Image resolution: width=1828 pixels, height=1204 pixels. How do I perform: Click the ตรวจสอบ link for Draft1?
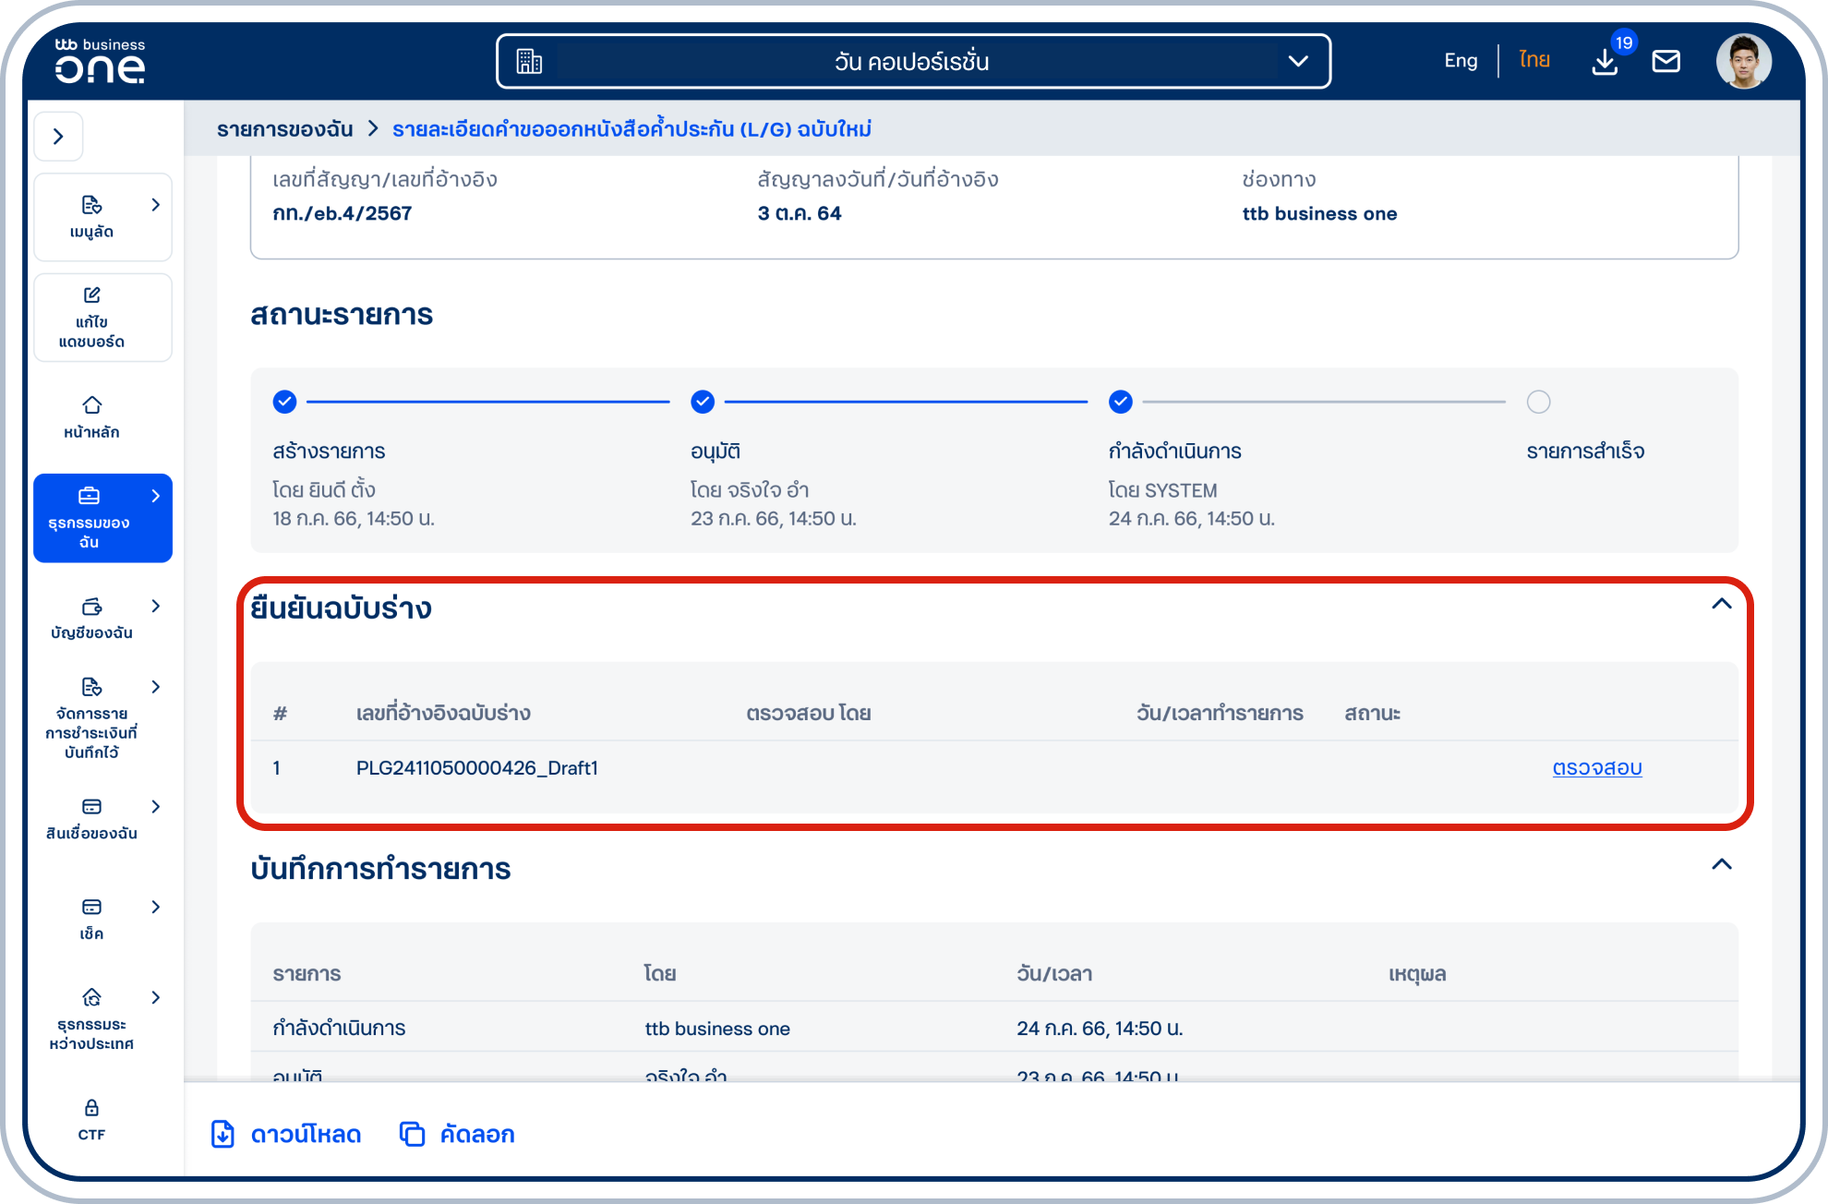1596,768
